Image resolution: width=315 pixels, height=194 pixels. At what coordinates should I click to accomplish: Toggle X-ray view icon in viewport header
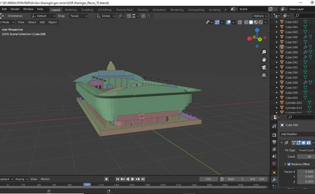coord(239,22)
